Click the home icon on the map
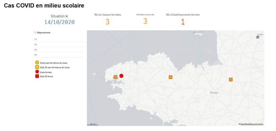The width and height of the screenshot is (276, 131). [257, 37]
